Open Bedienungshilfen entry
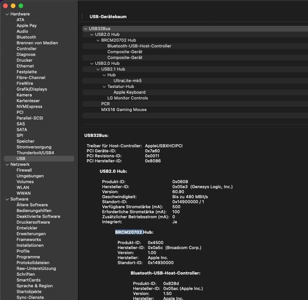 pos(34,211)
